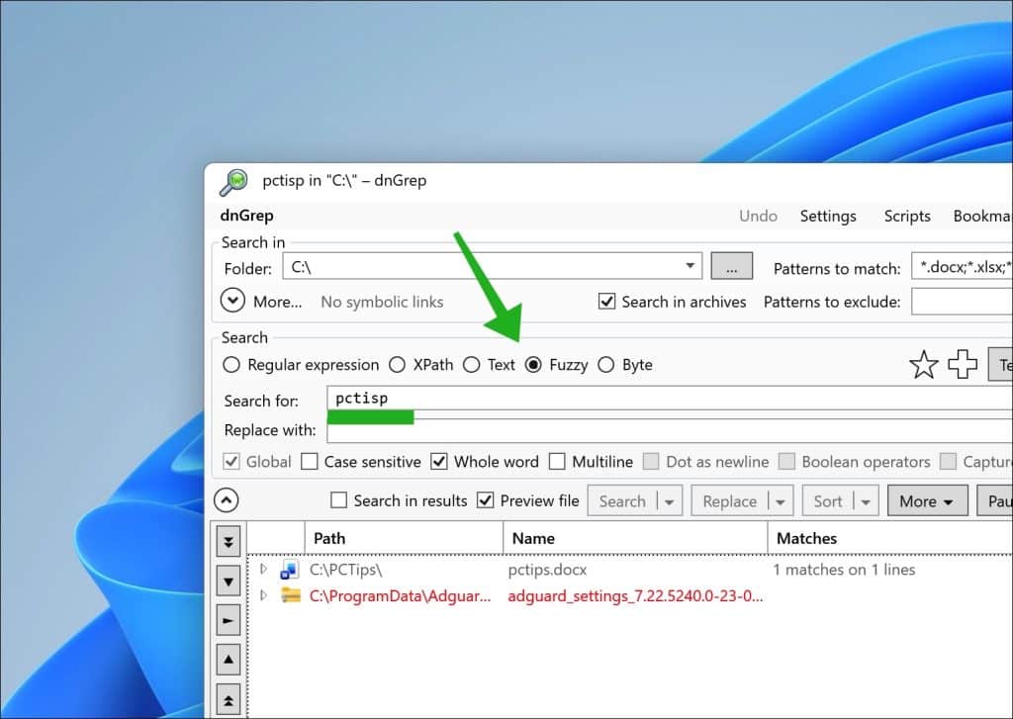
Task: Expand the C:\ProgramData\Adguar... result row
Action: (263, 595)
